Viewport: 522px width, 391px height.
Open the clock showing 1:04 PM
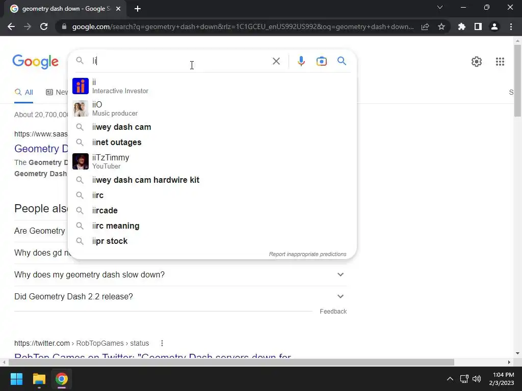(502, 379)
